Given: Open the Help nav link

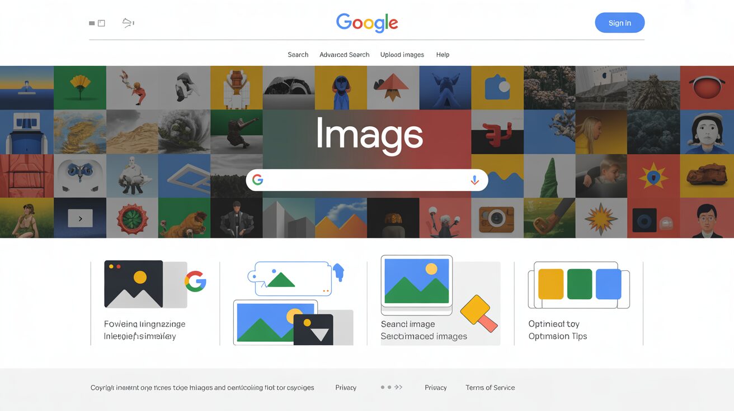Looking at the screenshot, I should click(x=443, y=55).
